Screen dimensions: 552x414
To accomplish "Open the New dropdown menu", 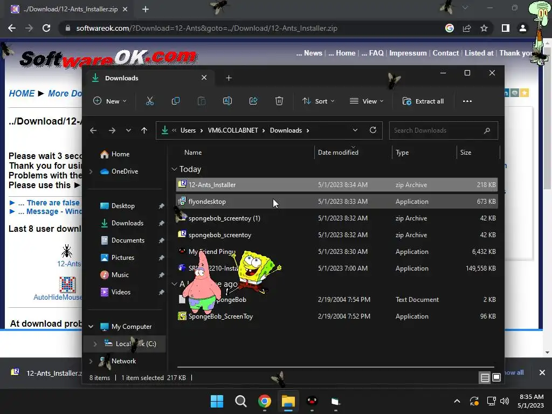I will 110,101.
